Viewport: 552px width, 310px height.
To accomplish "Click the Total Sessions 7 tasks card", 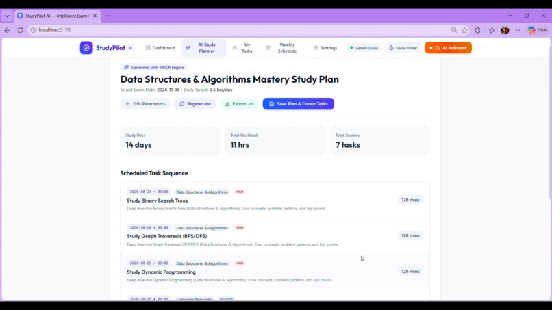I will pyautogui.click(x=380, y=140).
